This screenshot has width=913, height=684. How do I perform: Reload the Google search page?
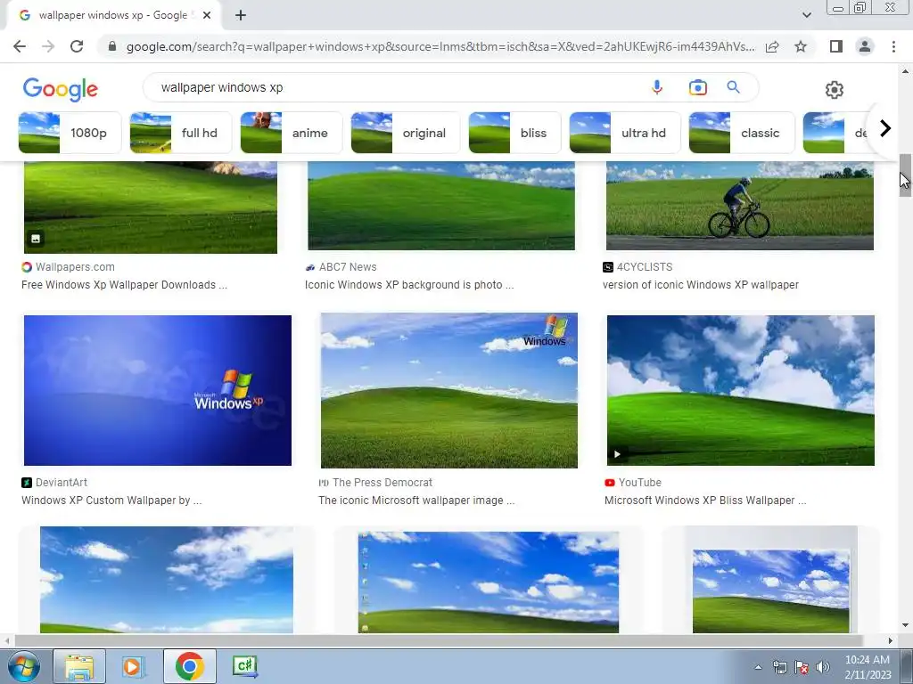point(77,46)
